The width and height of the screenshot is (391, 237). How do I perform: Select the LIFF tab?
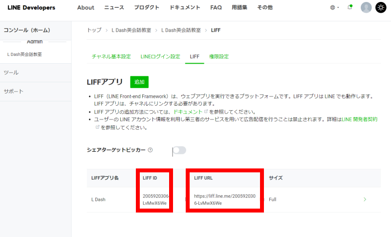click(195, 57)
